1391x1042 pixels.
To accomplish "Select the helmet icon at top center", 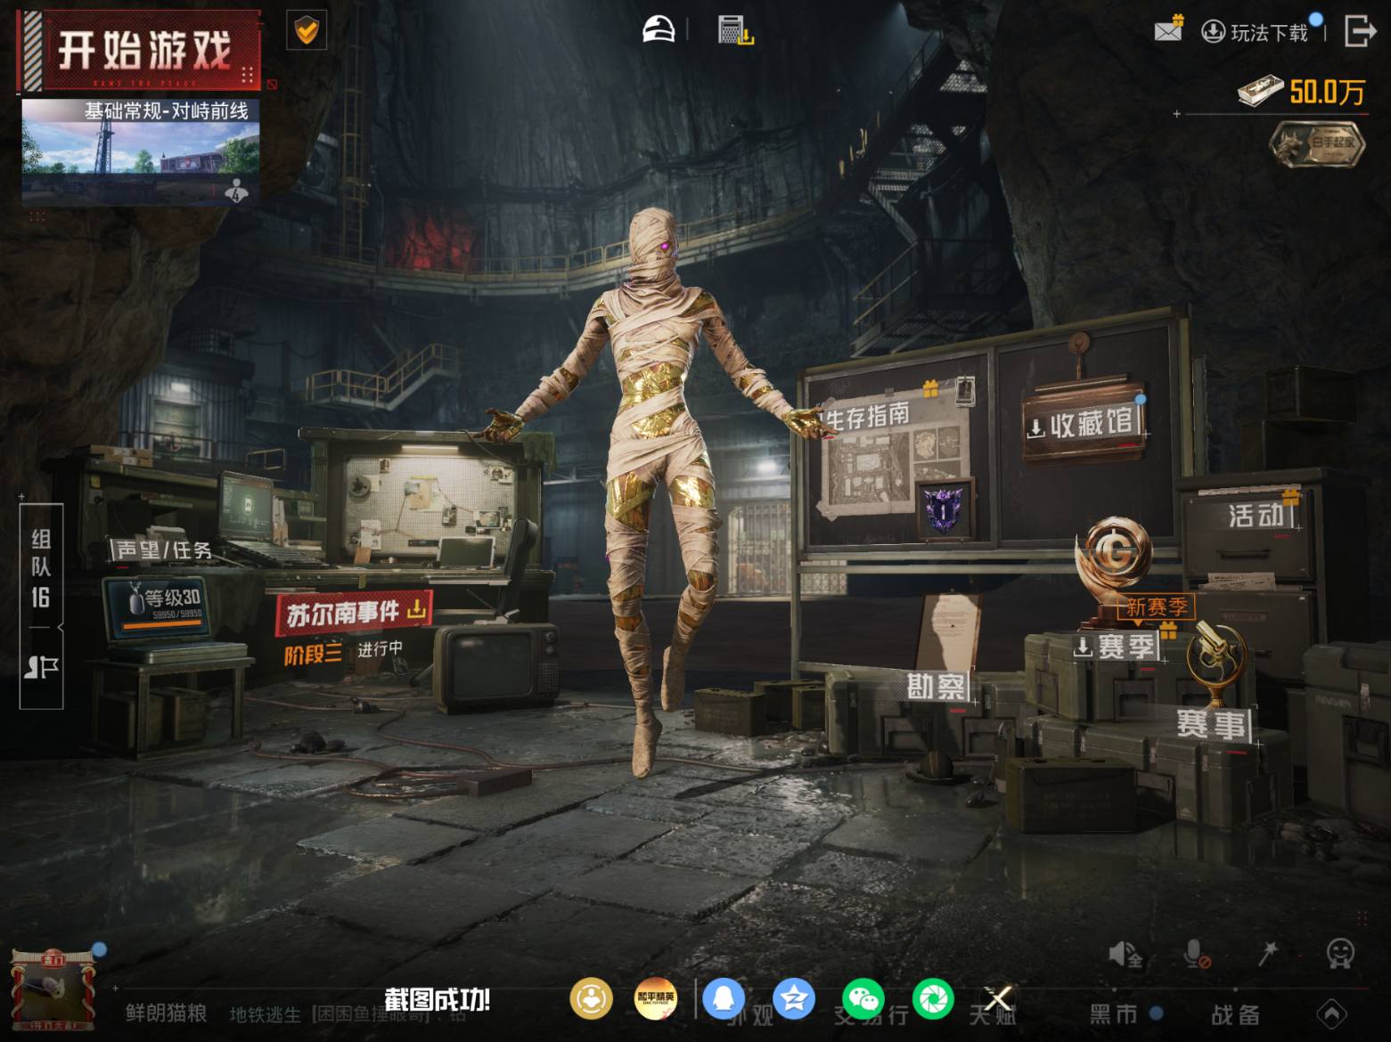I will coord(659,30).
